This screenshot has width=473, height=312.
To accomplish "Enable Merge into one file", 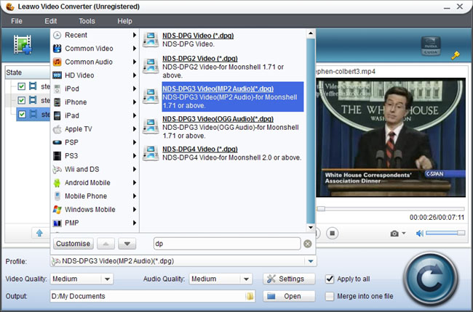I will 330,296.
